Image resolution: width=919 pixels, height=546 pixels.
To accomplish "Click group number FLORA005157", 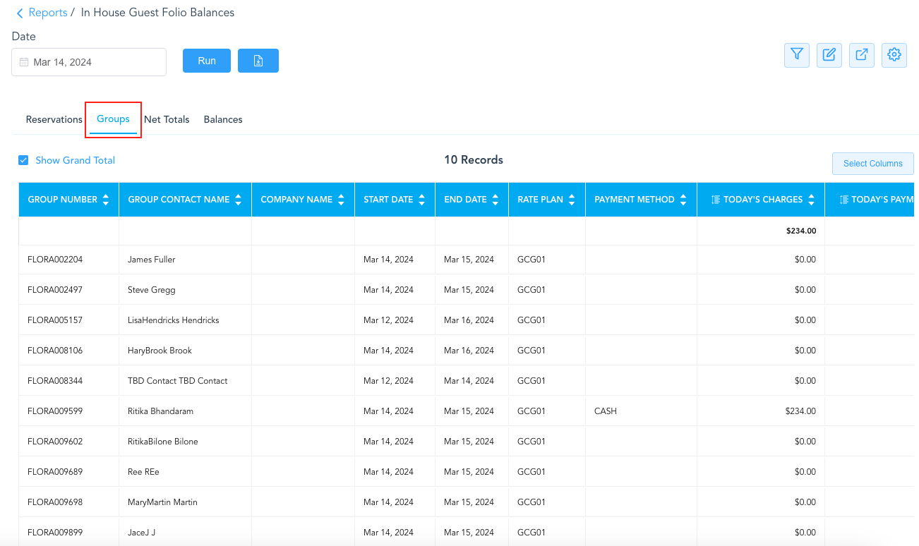I will click(55, 320).
